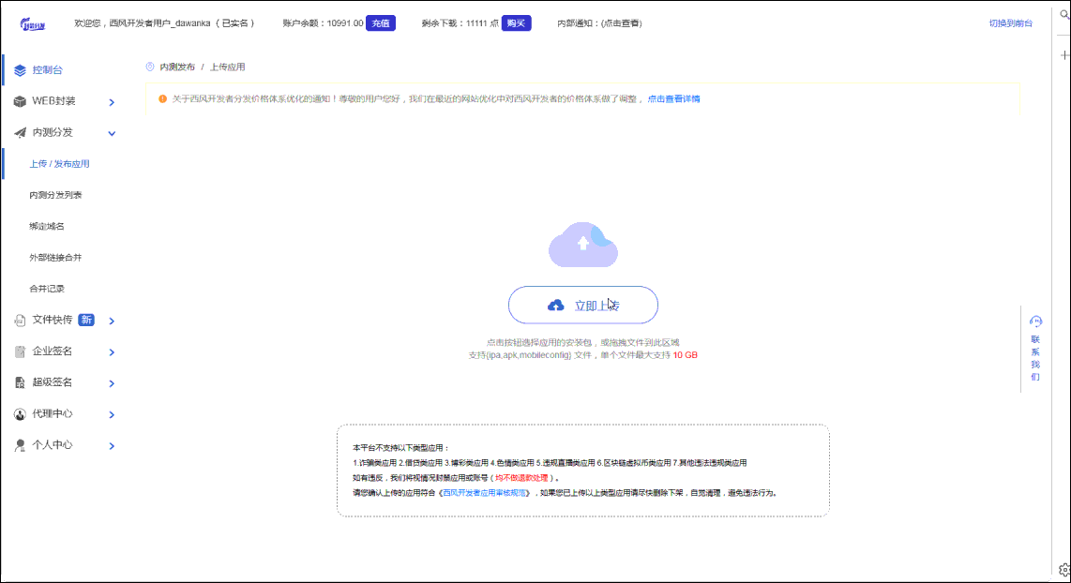
Task: Open 企业签名 via its signature icon
Action: pos(19,351)
